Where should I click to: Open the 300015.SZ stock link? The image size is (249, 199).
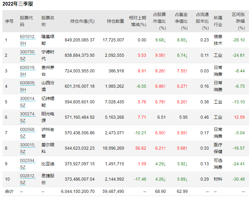point(27,145)
